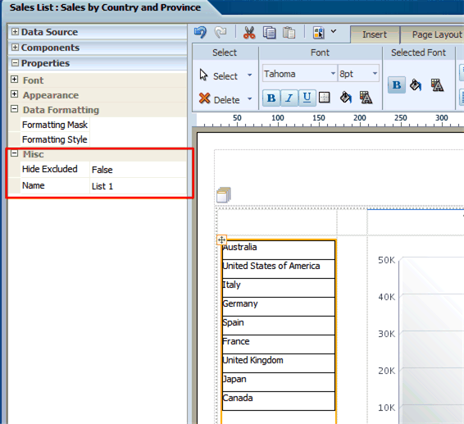Viewport: 464px width, 424px height.
Task: Cut selection with the scissors icon
Action: pos(249,32)
